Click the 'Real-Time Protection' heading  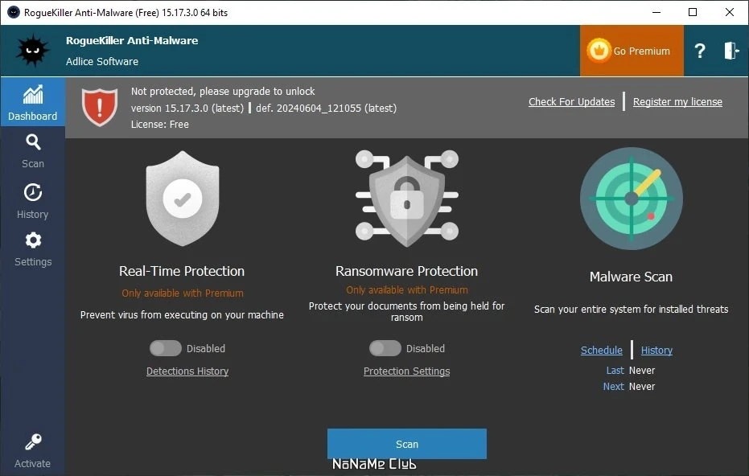tap(182, 271)
